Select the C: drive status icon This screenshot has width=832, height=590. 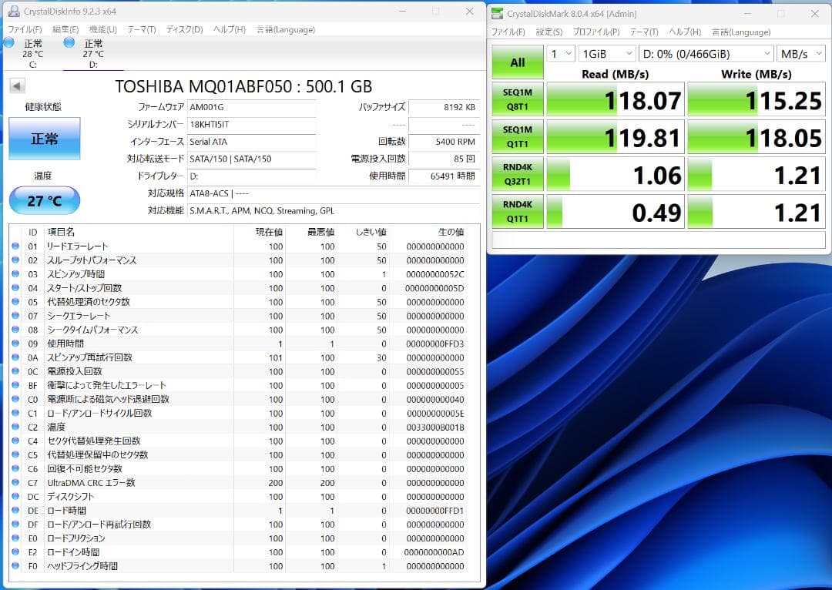9,43
